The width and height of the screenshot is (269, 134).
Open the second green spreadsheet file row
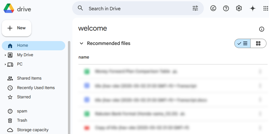pos(173,113)
